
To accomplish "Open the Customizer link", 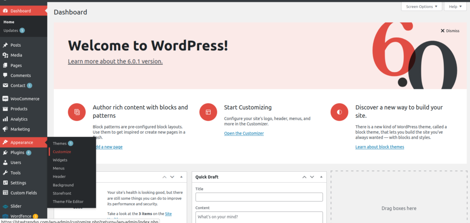I will click(244, 133).
